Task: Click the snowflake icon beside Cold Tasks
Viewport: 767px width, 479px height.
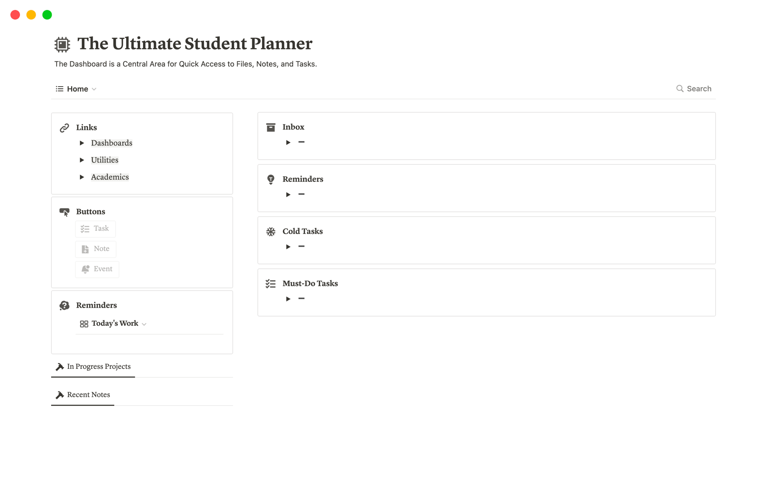Action: click(x=270, y=232)
